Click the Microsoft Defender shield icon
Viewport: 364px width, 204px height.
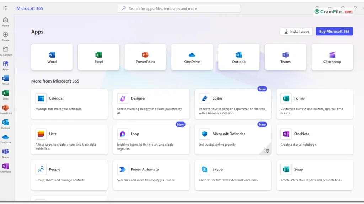[x=204, y=134]
